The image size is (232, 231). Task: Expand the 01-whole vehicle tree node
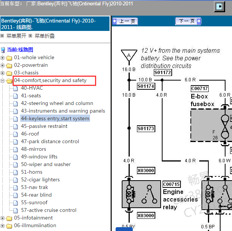coord(2,58)
